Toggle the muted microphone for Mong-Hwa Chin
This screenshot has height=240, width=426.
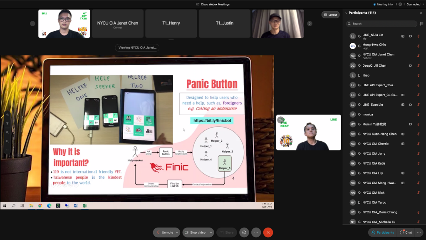[x=419, y=46]
